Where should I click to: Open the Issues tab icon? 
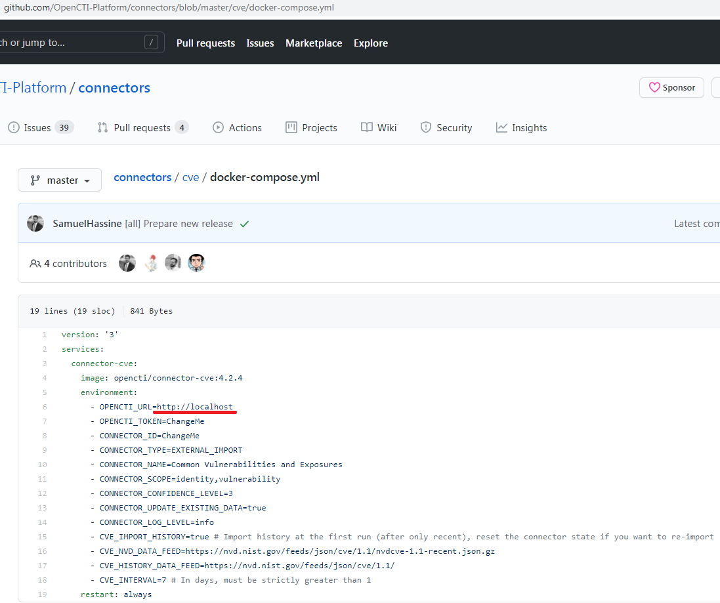coord(14,127)
